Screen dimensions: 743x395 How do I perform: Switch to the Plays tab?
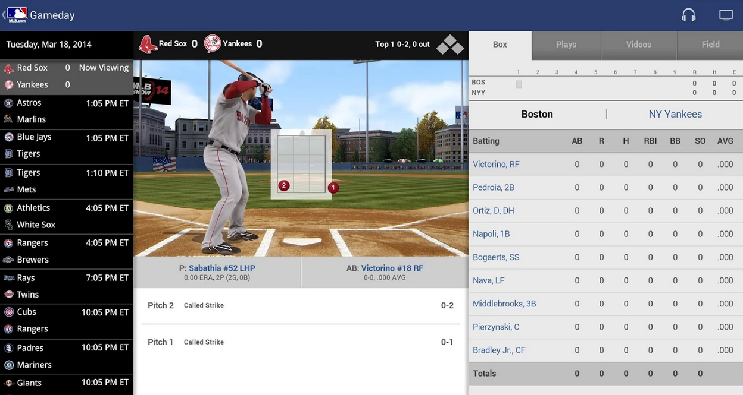click(566, 45)
